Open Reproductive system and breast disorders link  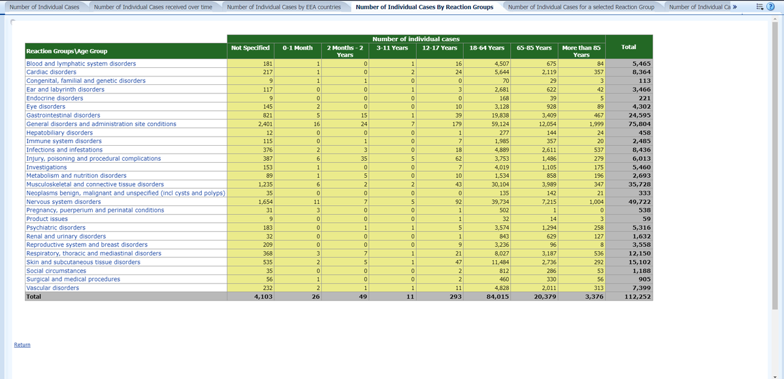[x=86, y=245]
